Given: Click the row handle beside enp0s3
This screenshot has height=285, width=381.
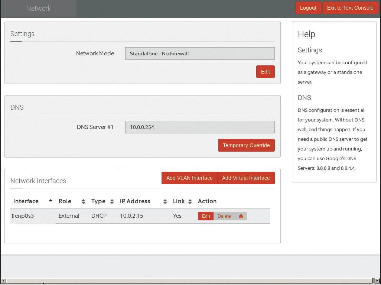Looking at the screenshot, I should tap(13, 216).
